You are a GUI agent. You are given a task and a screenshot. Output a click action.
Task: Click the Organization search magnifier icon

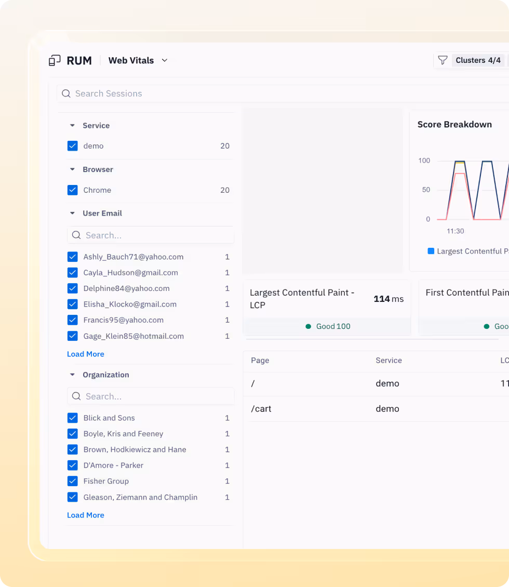76,396
